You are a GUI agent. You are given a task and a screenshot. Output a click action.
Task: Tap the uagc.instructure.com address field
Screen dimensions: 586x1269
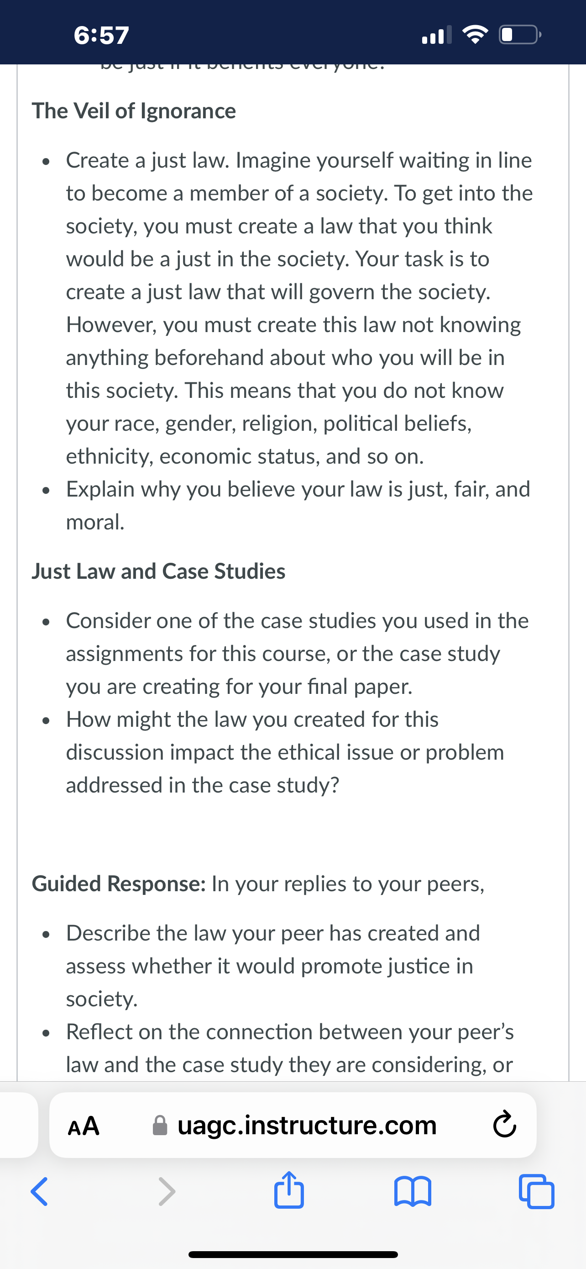point(293,1125)
